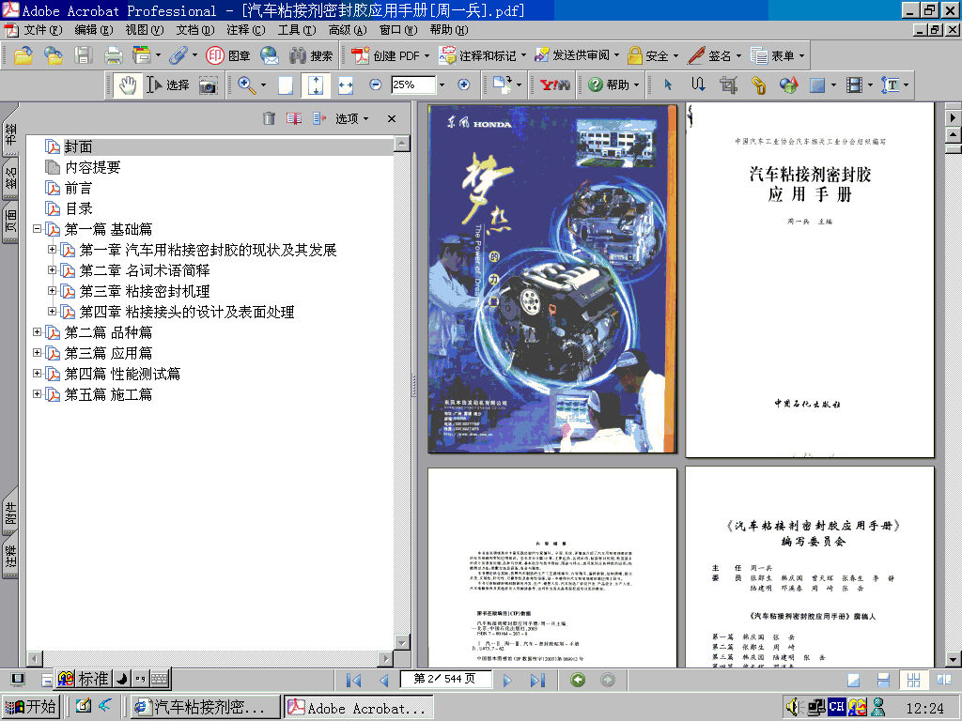This screenshot has width=962, height=721.
Task: Toggle continuous page layout view
Action: coord(883,678)
